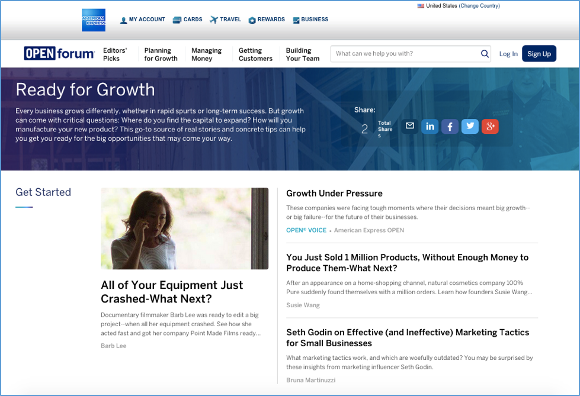Click inside the help search field
The width and height of the screenshot is (580, 396).
(x=403, y=53)
